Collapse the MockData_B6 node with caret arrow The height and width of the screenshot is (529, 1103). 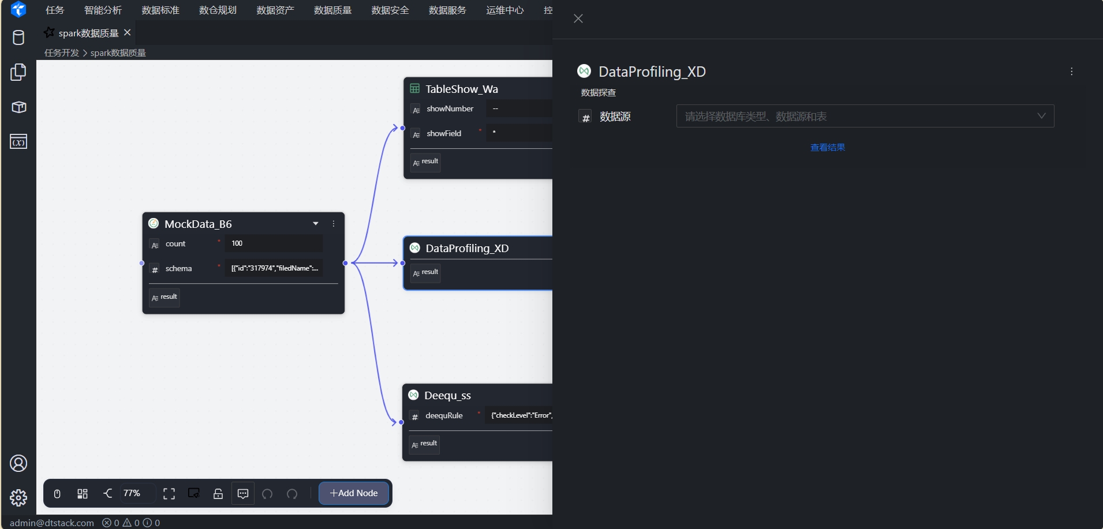pyautogui.click(x=316, y=224)
